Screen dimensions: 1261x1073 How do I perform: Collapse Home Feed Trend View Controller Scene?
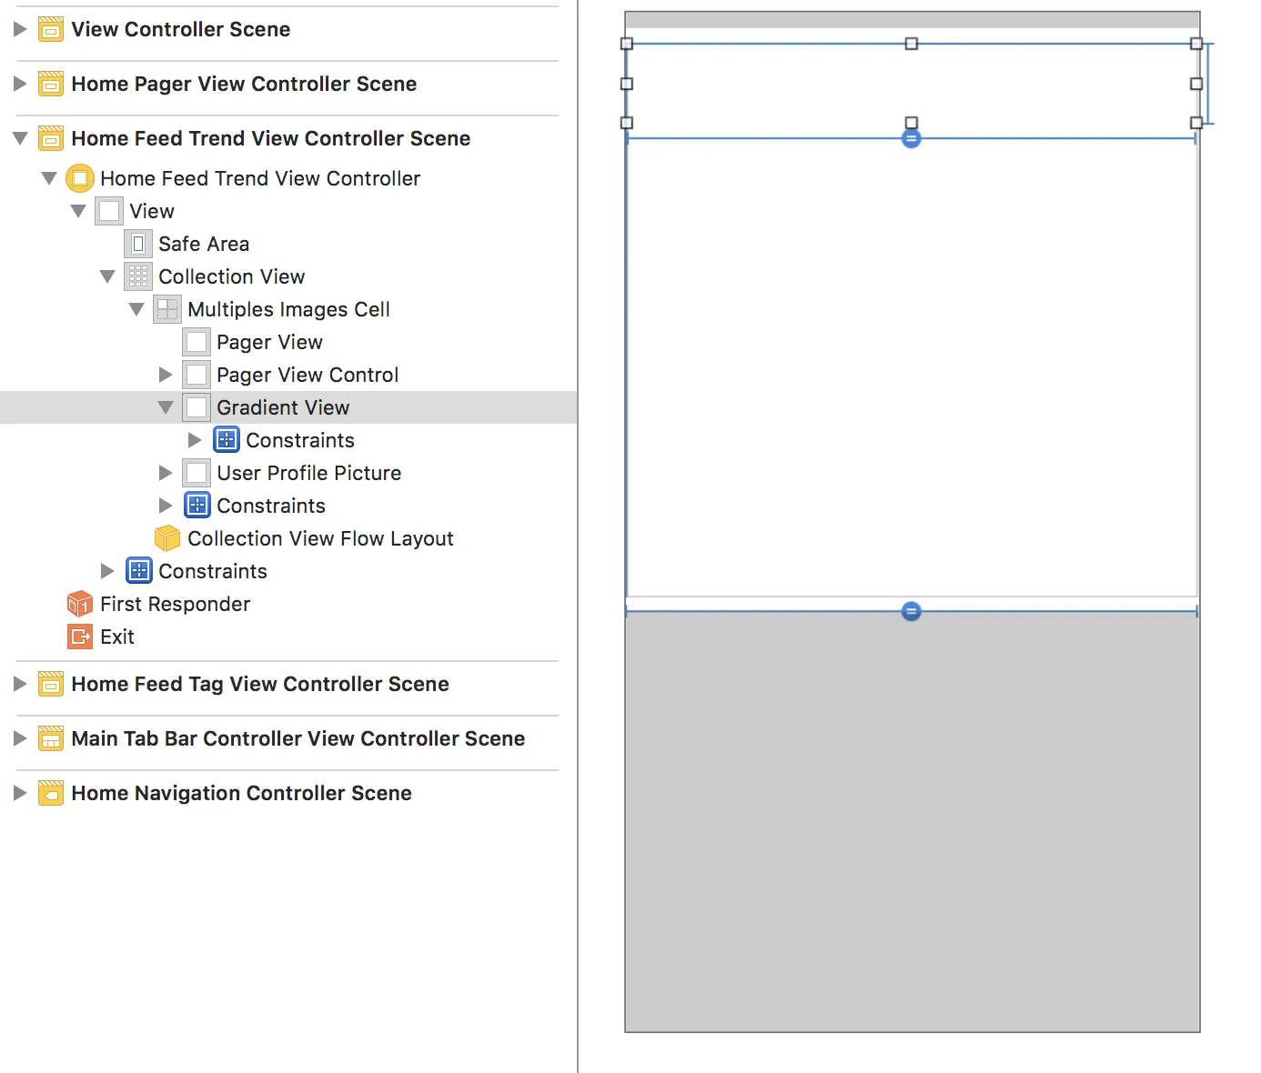(20, 138)
